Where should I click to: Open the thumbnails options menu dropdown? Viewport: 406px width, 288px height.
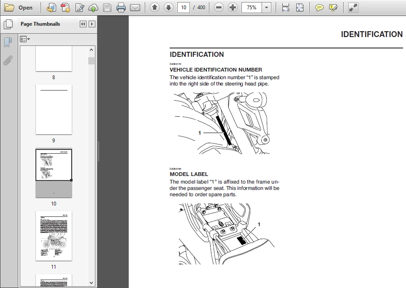click(x=25, y=39)
